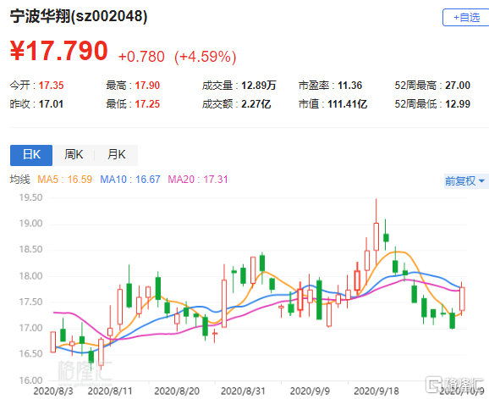This screenshot has height=399, width=489.
Task: Click the 2020/9/9 date label
Action: coord(310,391)
